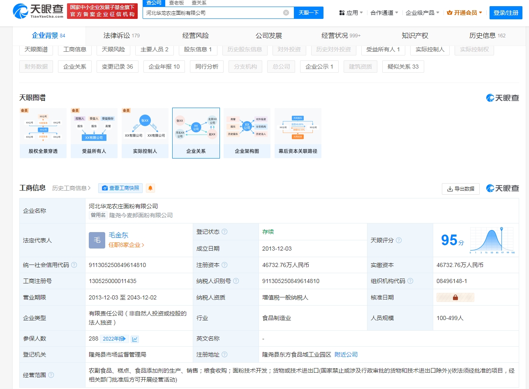Open the 法律诉讼 tab
529x389 pixels.
coord(122,36)
